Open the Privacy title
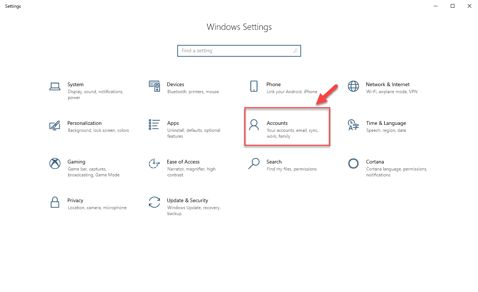The height and width of the screenshot is (292, 478). tap(75, 201)
